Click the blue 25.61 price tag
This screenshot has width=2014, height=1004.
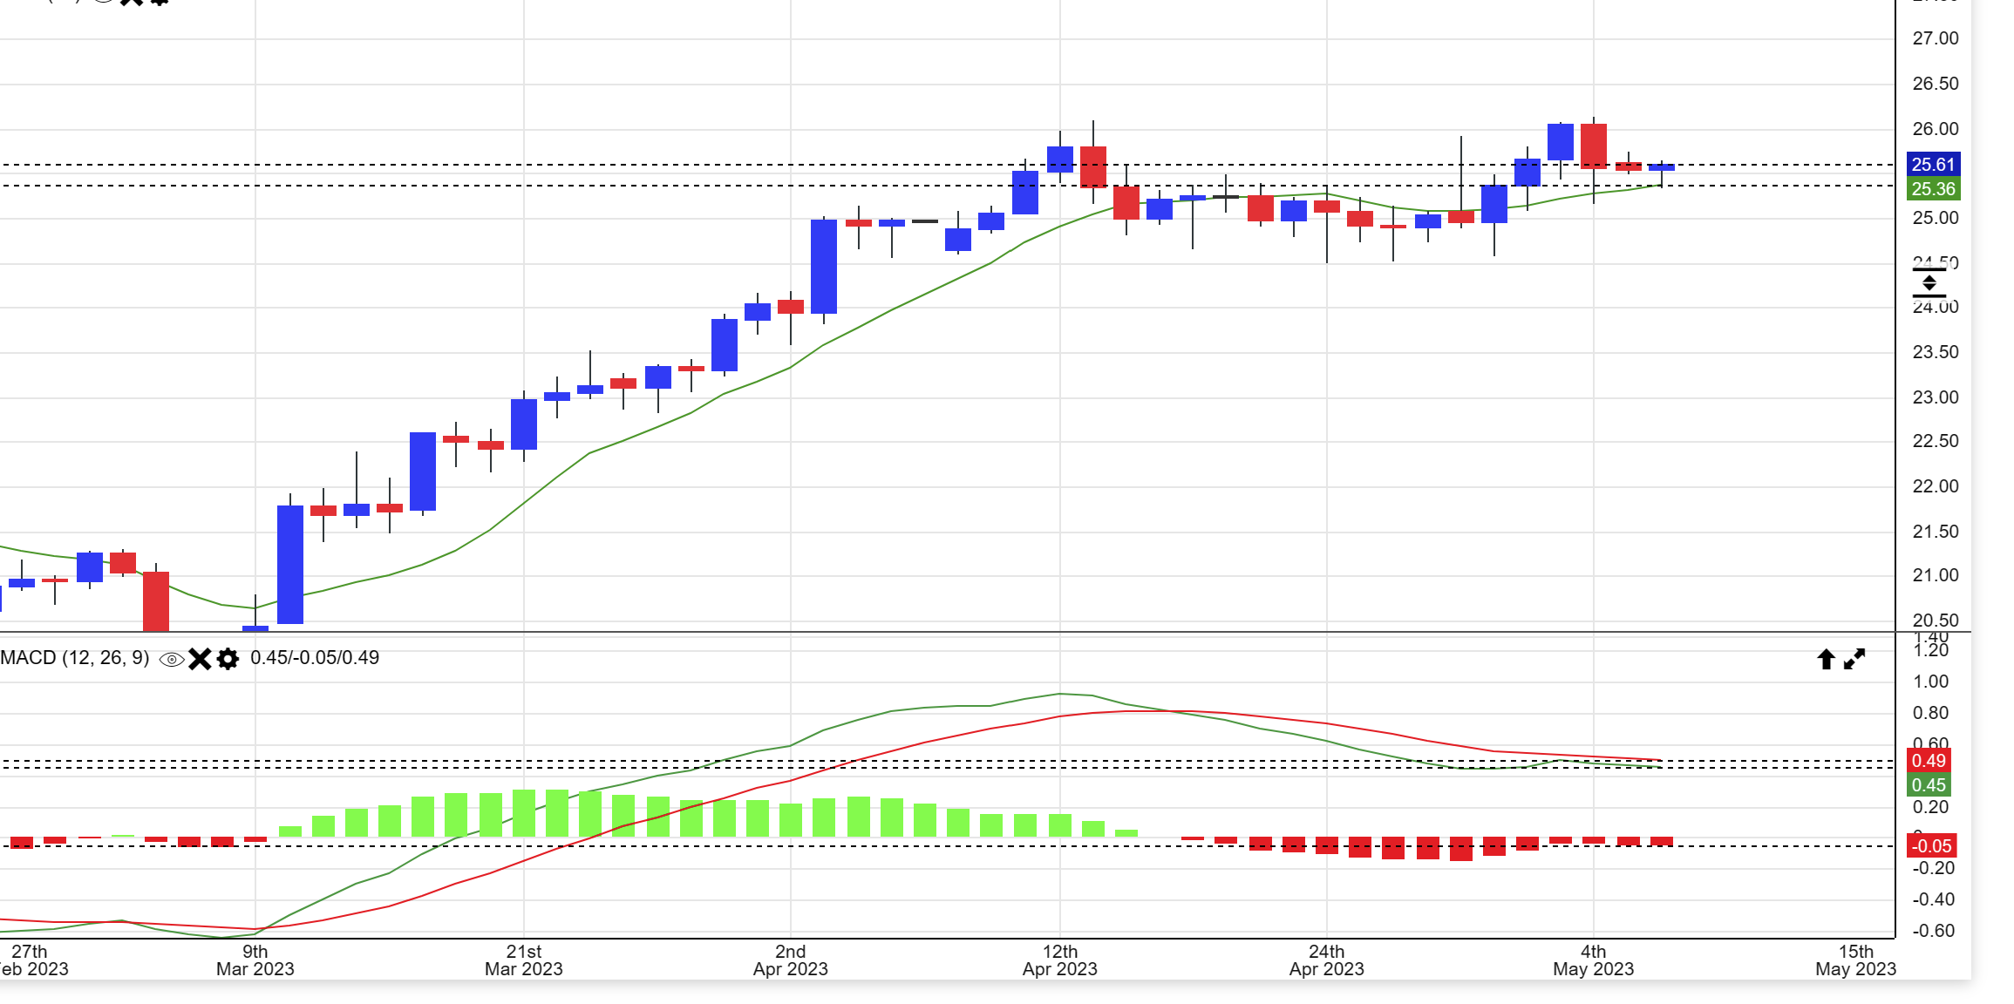click(1932, 165)
